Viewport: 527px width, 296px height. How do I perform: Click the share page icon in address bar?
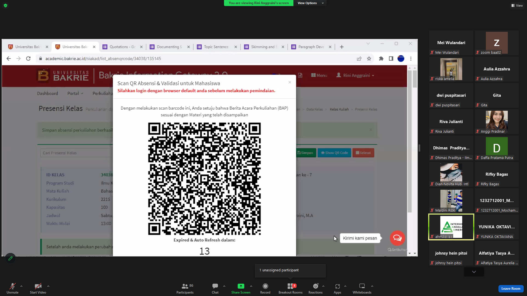pos(359,59)
